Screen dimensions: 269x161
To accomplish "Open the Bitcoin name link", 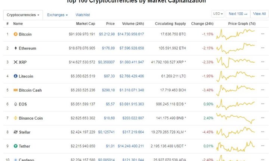I will click(25, 34).
